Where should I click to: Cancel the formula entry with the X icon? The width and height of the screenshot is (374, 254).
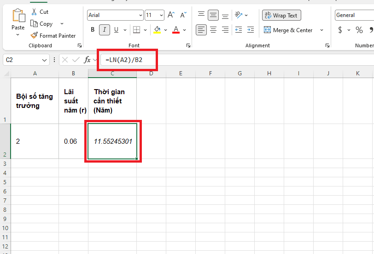click(65, 60)
